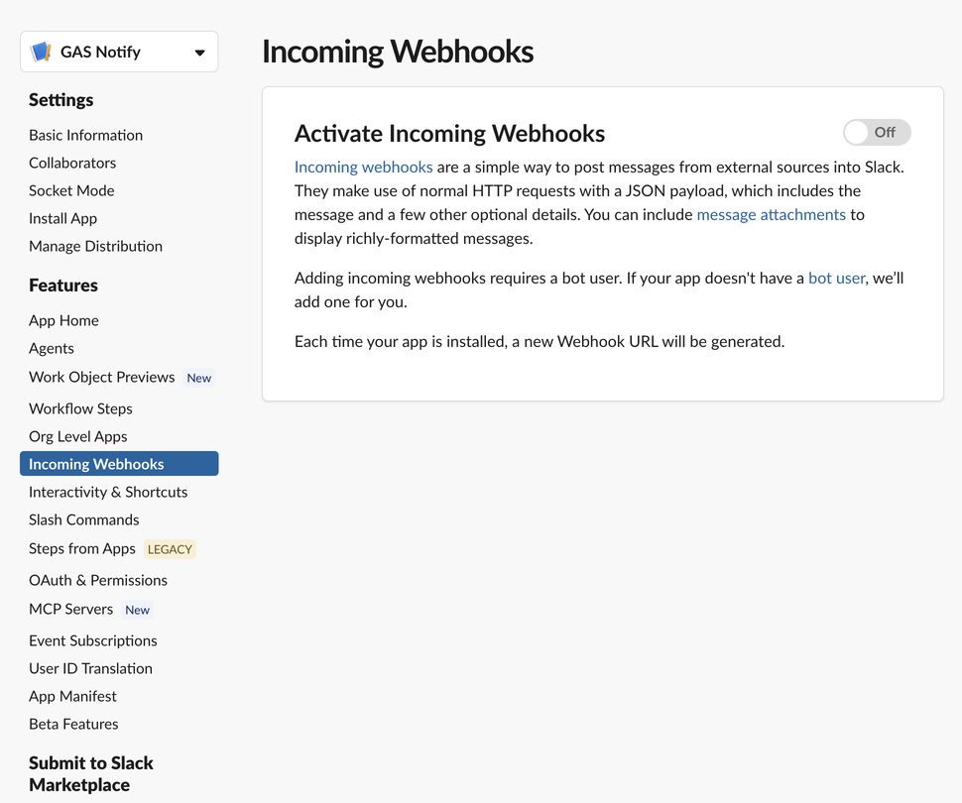Open Work Object Previews page
Screen dimensions: 962x803
pos(102,377)
